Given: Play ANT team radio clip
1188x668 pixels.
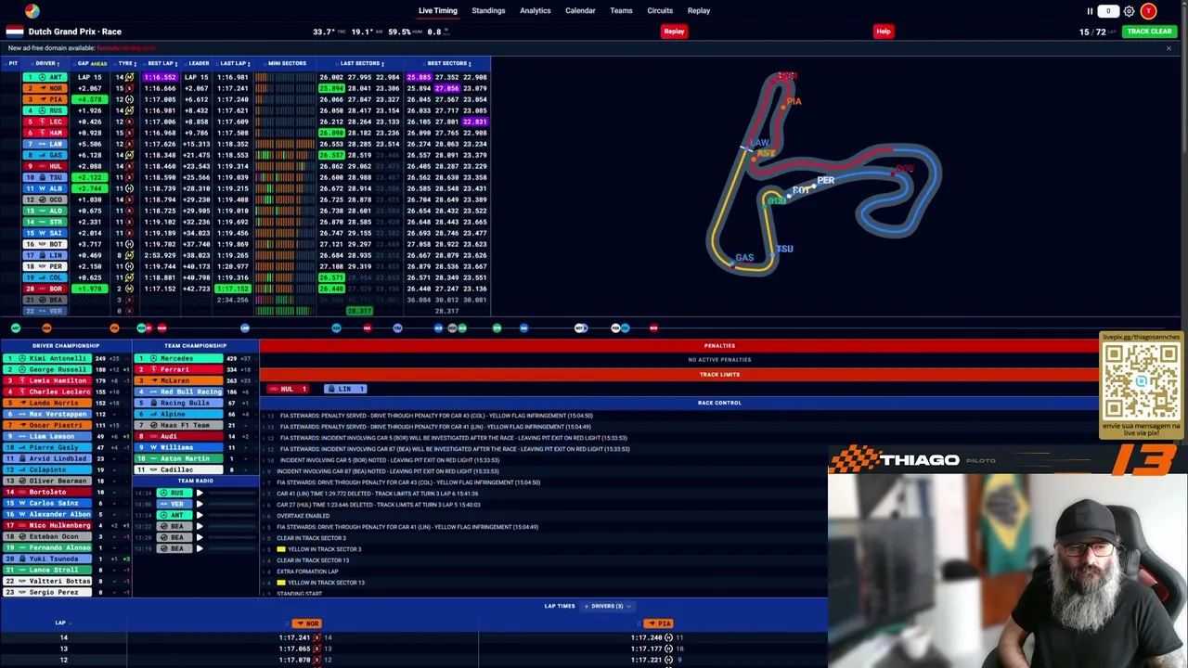Looking at the screenshot, I should pyautogui.click(x=199, y=515).
